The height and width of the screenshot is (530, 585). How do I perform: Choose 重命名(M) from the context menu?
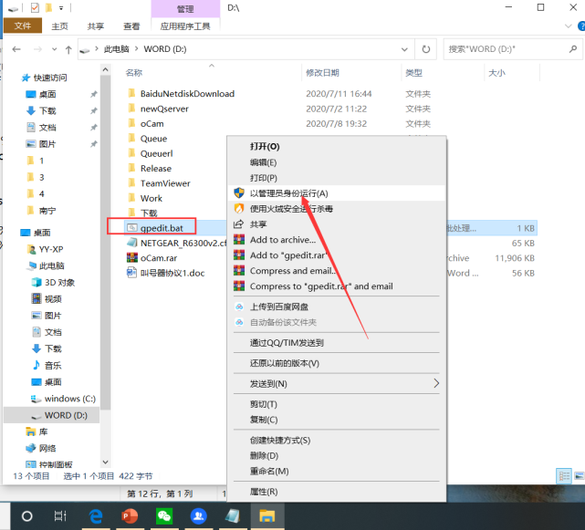pos(269,471)
